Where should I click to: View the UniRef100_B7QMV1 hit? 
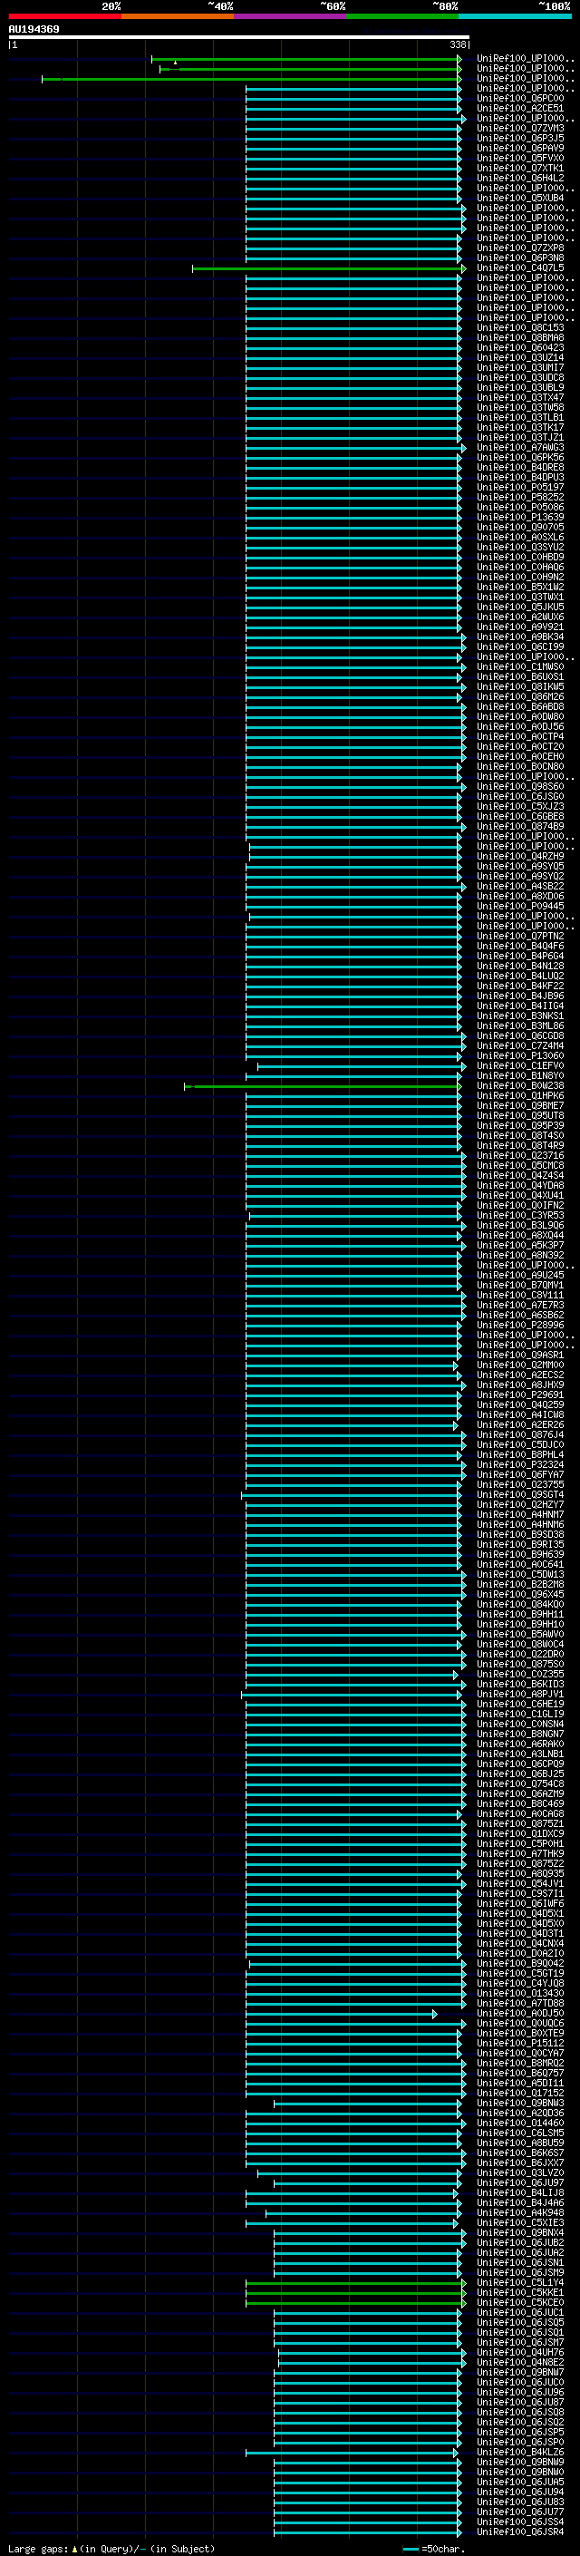tap(520, 1285)
